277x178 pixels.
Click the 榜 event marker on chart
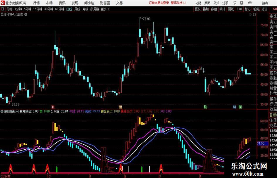pos(120,107)
